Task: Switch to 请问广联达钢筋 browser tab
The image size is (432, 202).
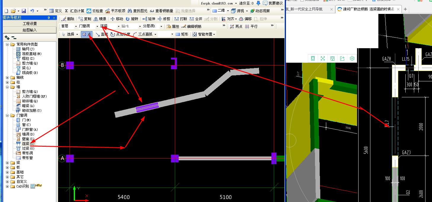Action: (x=369, y=9)
